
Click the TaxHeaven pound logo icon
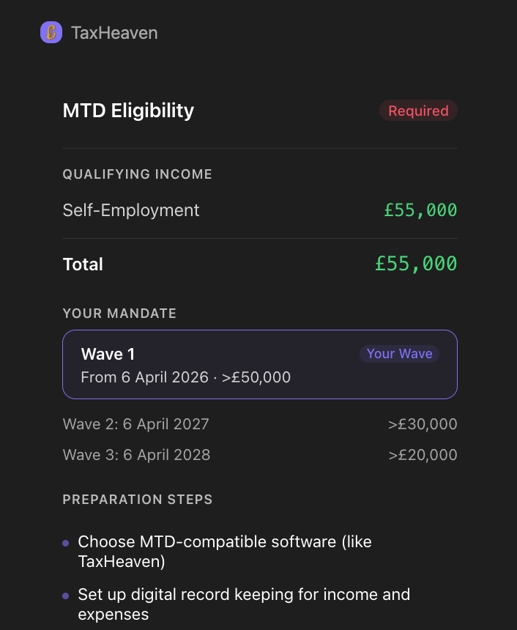(x=51, y=32)
